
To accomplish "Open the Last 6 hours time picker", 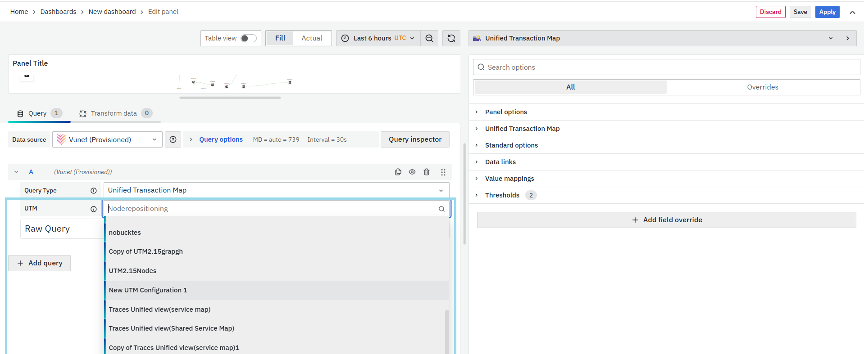I will (377, 38).
